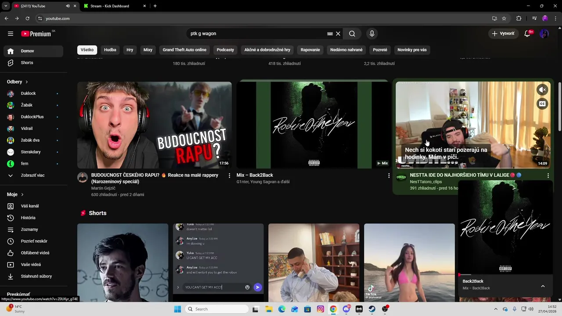Select the Hry filter chip
The height and width of the screenshot is (316, 562).
(130, 50)
